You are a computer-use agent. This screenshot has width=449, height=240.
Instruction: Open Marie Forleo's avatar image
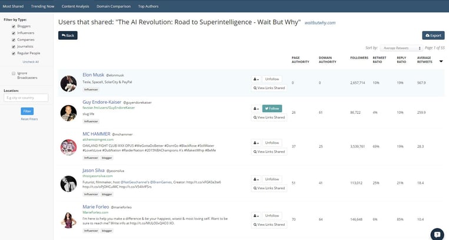(x=69, y=220)
